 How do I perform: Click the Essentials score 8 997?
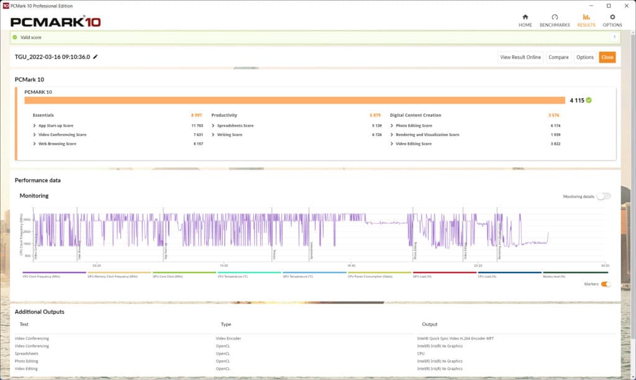pos(196,115)
